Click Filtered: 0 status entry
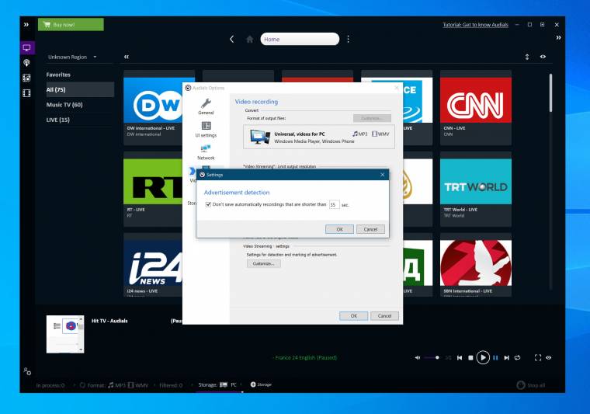 tap(171, 385)
